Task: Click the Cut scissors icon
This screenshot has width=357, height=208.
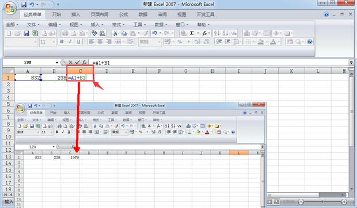Action: [115, 33]
